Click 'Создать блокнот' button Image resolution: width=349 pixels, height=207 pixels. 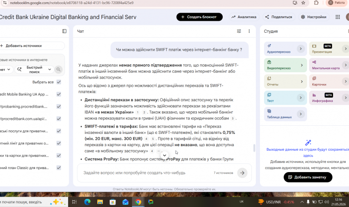tap(199, 17)
